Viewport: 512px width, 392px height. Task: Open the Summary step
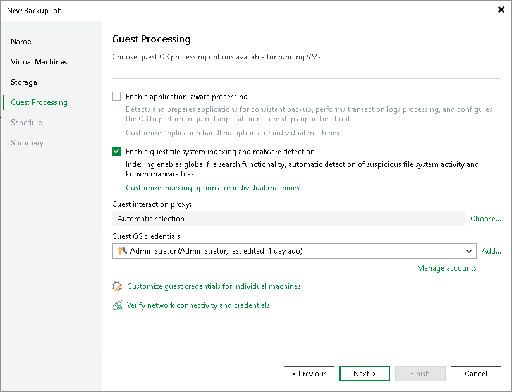click(x=27, y=143)
